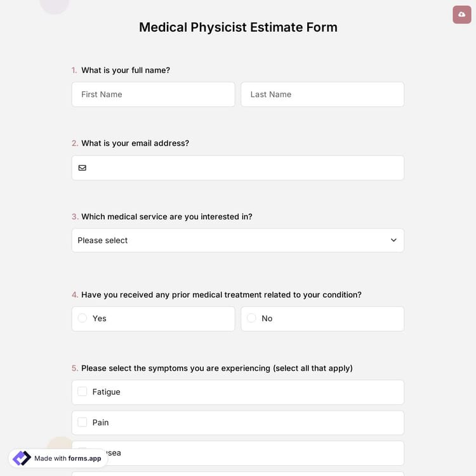Tick the Pain symptom checkbox
The image size is (476, 476).
pyautogui.click(x=83, y=422)
